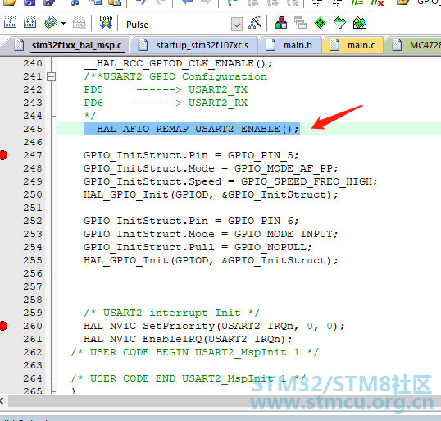Remove the breakpoint on line 247

3,155
